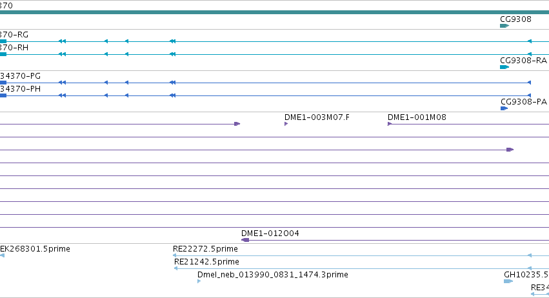Select the thick teal gene bar at the top
The width and height of the screenshot is (549, 298).
(275, 13)
